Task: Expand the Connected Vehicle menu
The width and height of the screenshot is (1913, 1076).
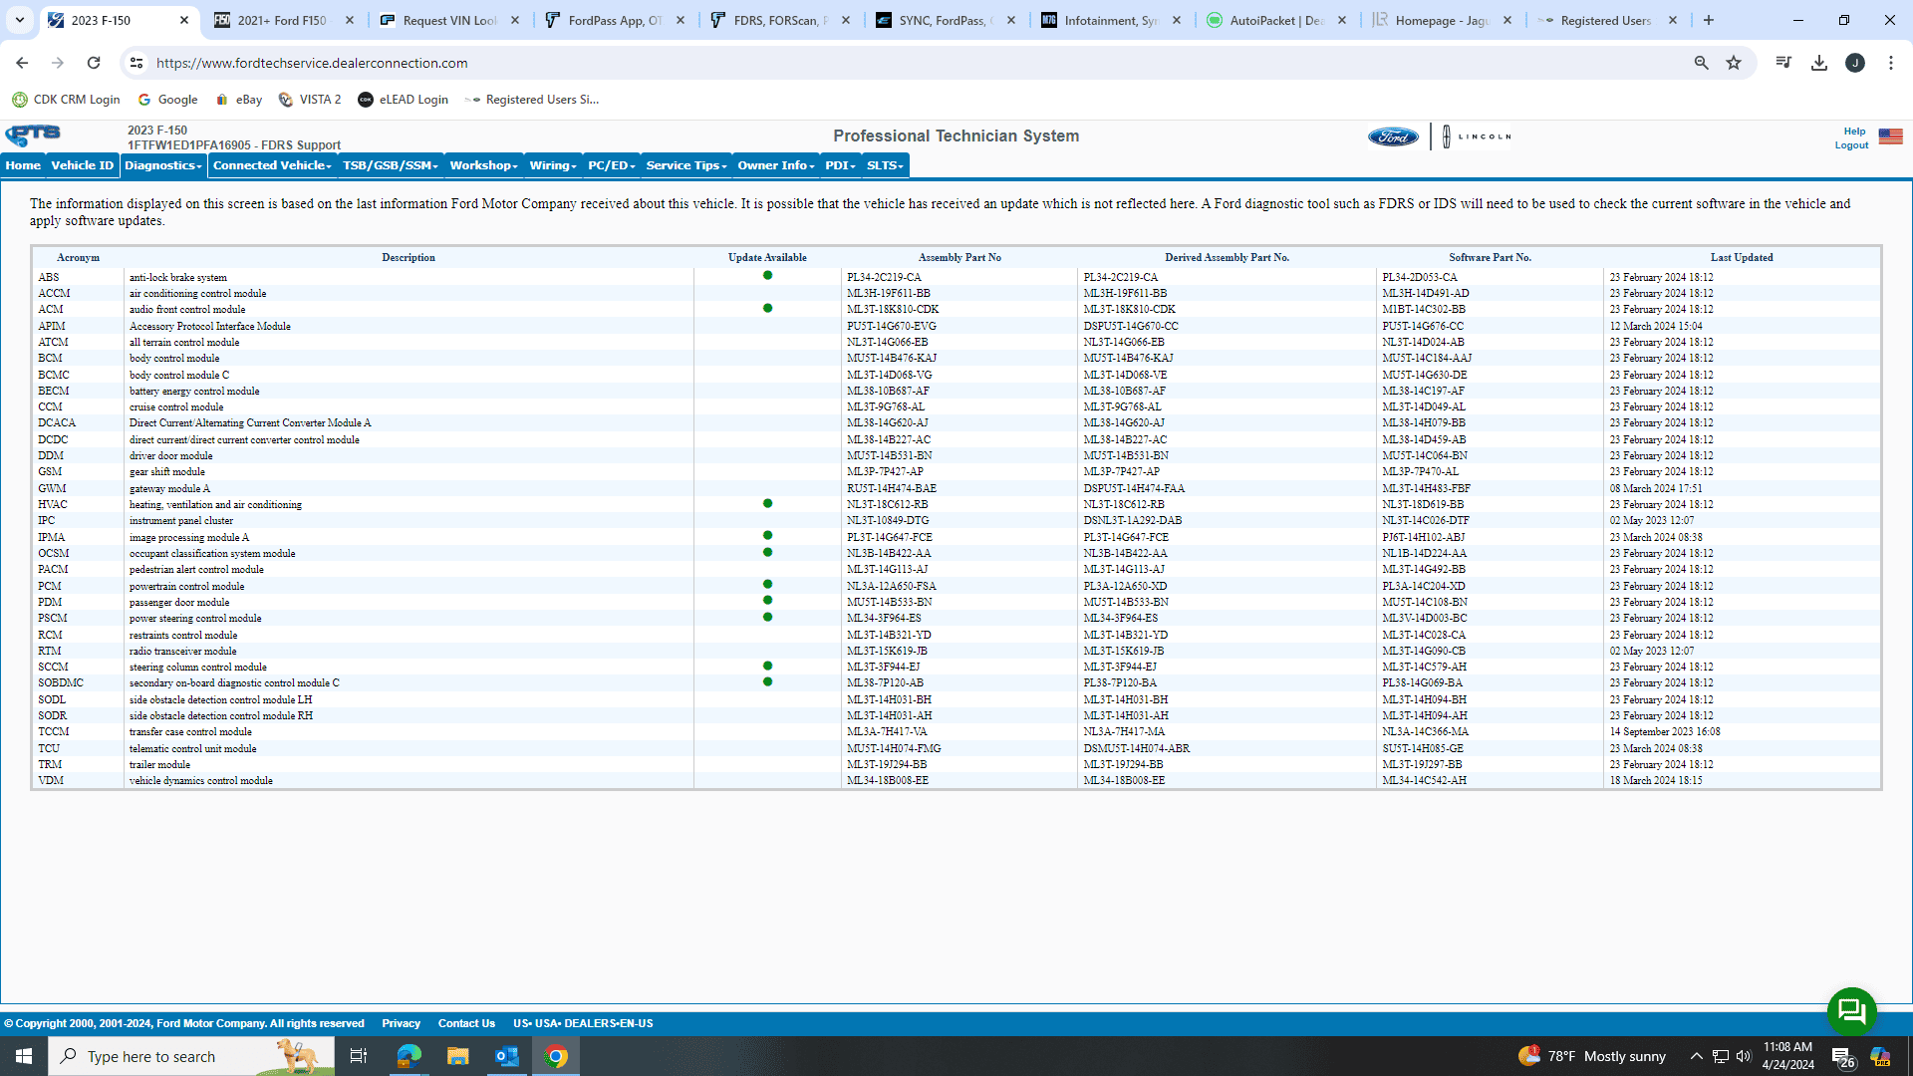Action: coord(272,165)
